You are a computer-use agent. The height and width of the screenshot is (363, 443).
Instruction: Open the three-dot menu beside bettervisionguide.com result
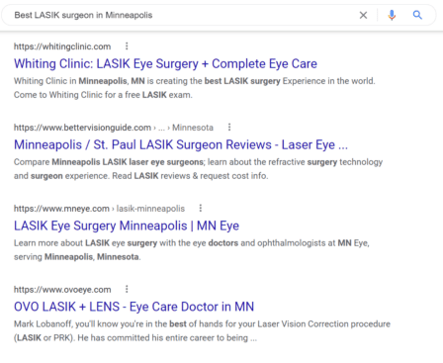[x=229, y=127]
